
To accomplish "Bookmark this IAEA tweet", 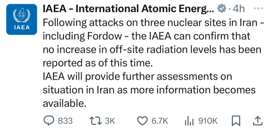I will coord(236,121).
